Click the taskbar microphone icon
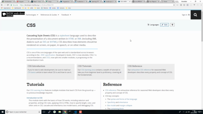203x114 pixels. 39,112
